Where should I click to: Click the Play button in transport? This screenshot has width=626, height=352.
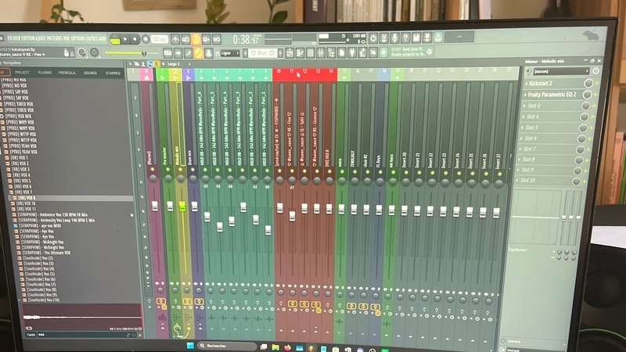[125, 39]
